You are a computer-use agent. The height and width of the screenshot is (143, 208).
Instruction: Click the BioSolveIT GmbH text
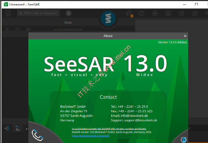73,107
